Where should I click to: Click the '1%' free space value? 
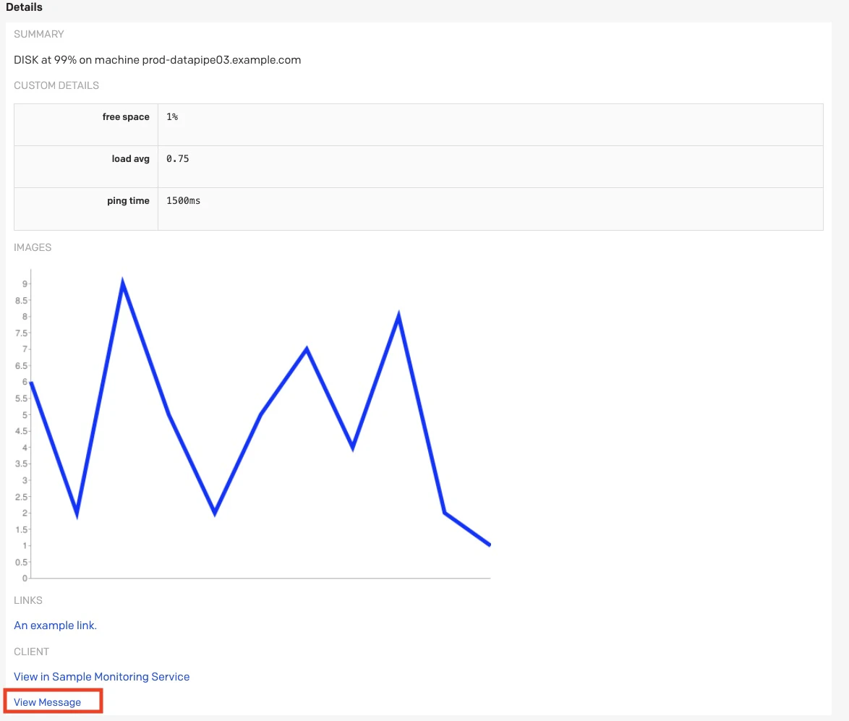tap(172, 117)
